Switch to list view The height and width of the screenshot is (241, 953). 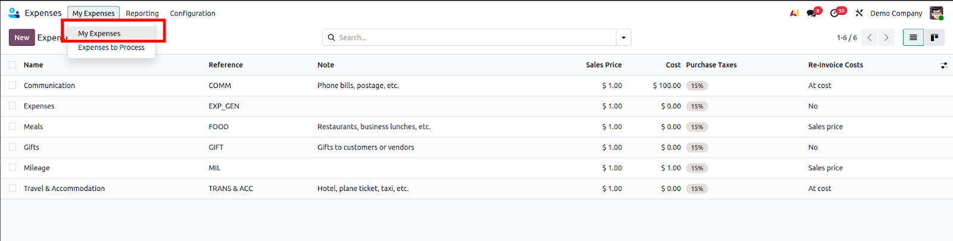913,37
